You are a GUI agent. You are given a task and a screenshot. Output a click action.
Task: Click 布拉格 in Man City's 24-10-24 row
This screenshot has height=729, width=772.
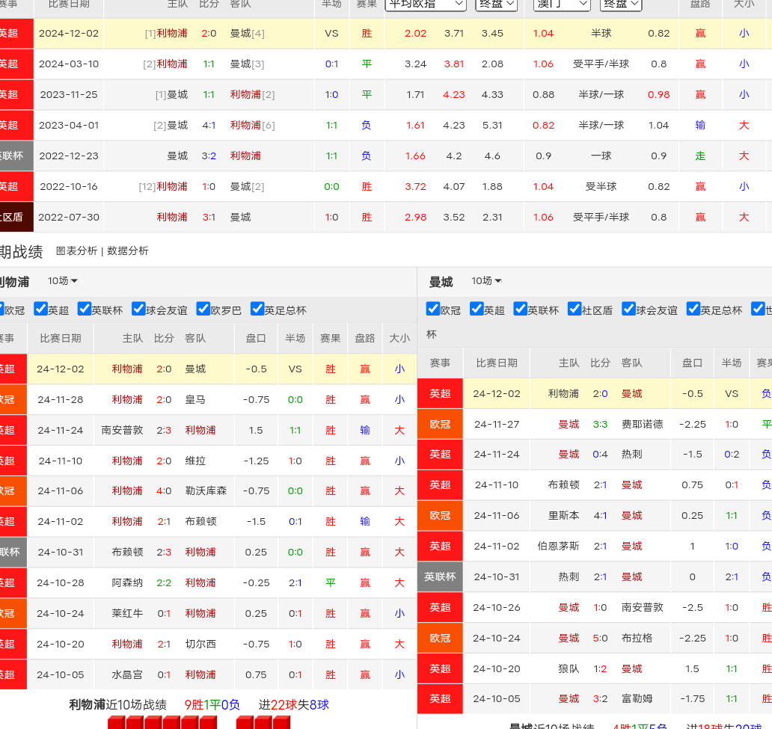637,638
